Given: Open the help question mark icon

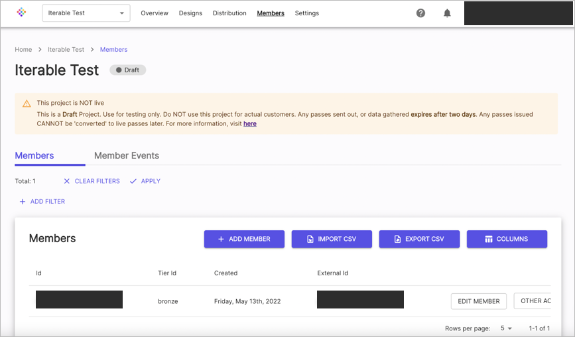Looking at the screenshot, I should click(420, 13).
